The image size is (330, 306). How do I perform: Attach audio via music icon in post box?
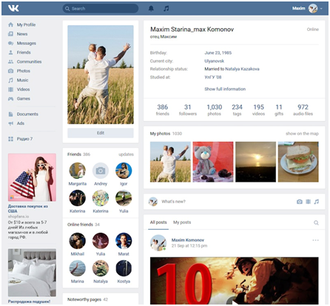(317, 202)
